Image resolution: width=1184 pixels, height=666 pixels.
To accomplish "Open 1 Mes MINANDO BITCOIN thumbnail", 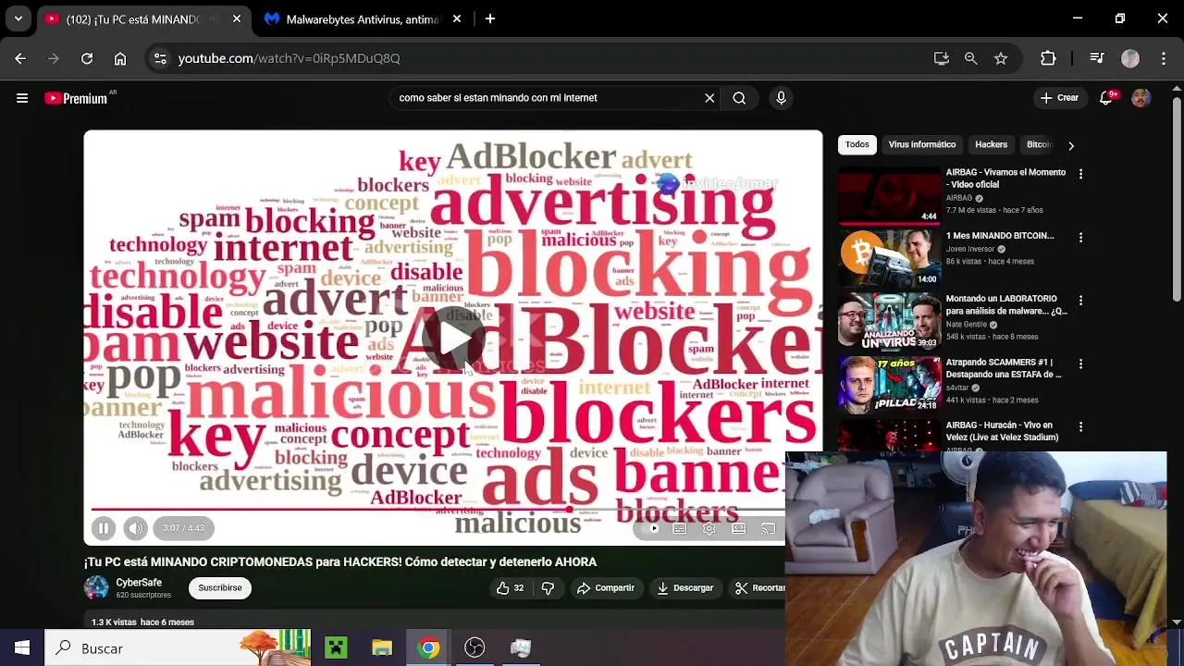I will tap(889, 258).
